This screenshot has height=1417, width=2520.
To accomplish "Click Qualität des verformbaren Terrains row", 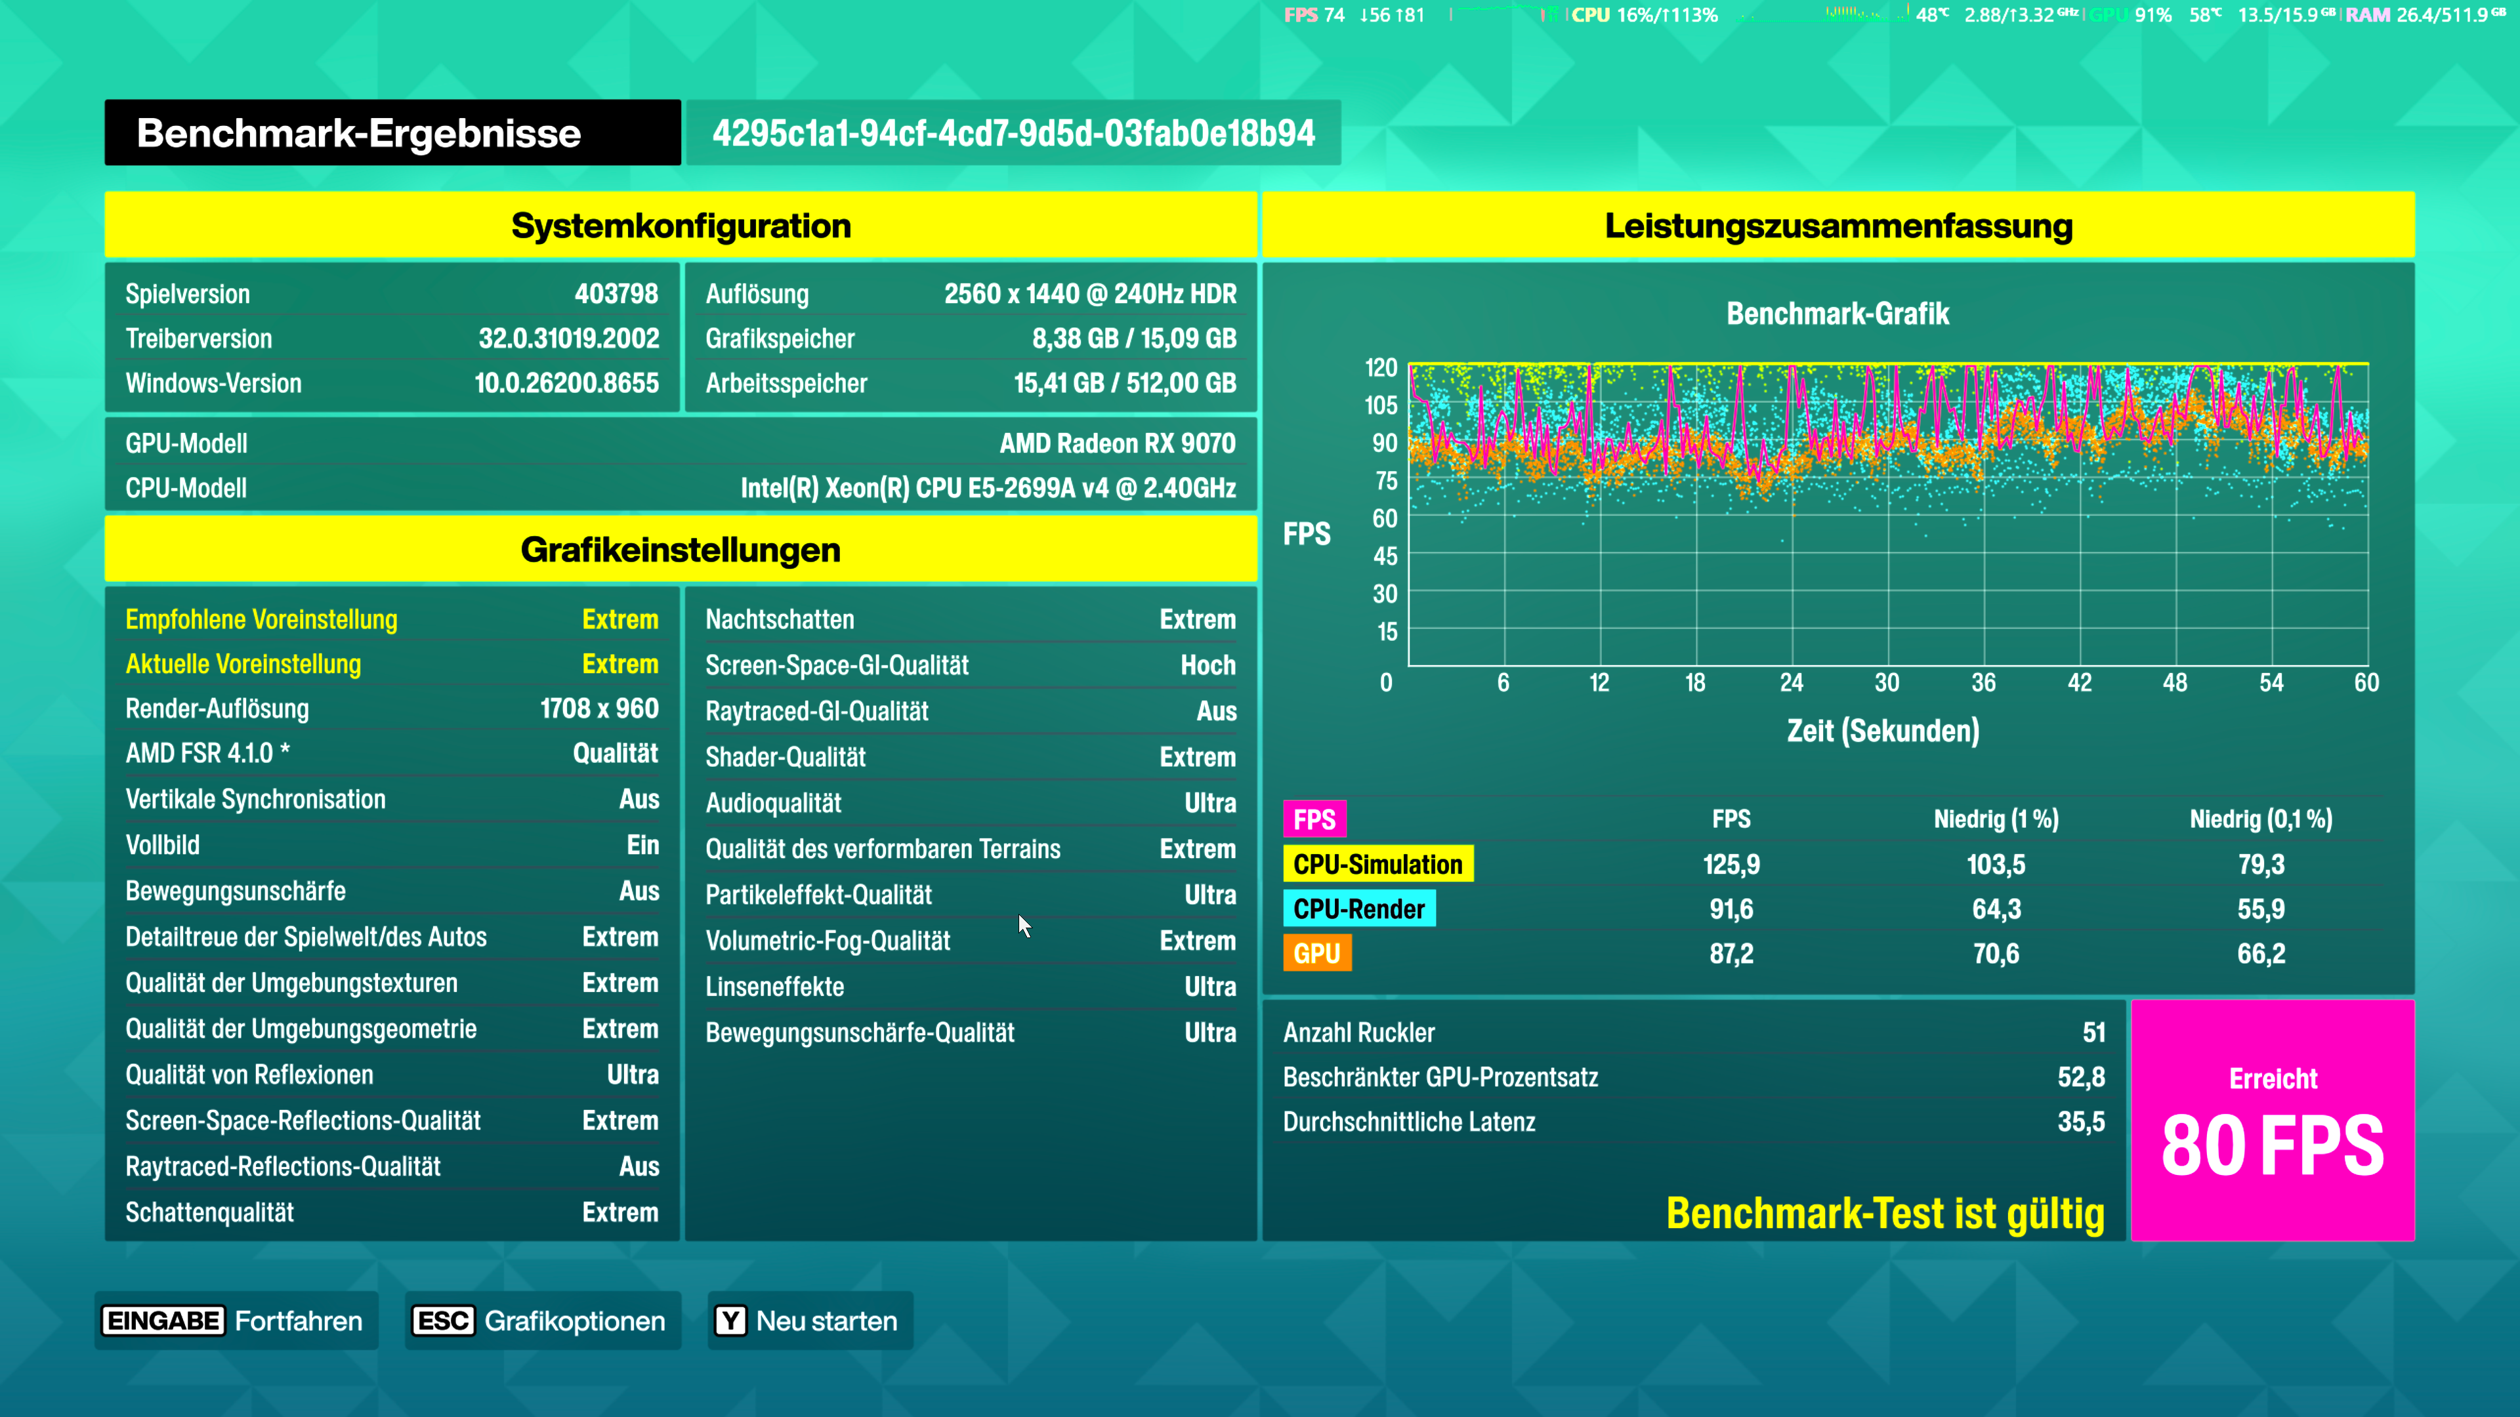I will click(x=971, y=849).
